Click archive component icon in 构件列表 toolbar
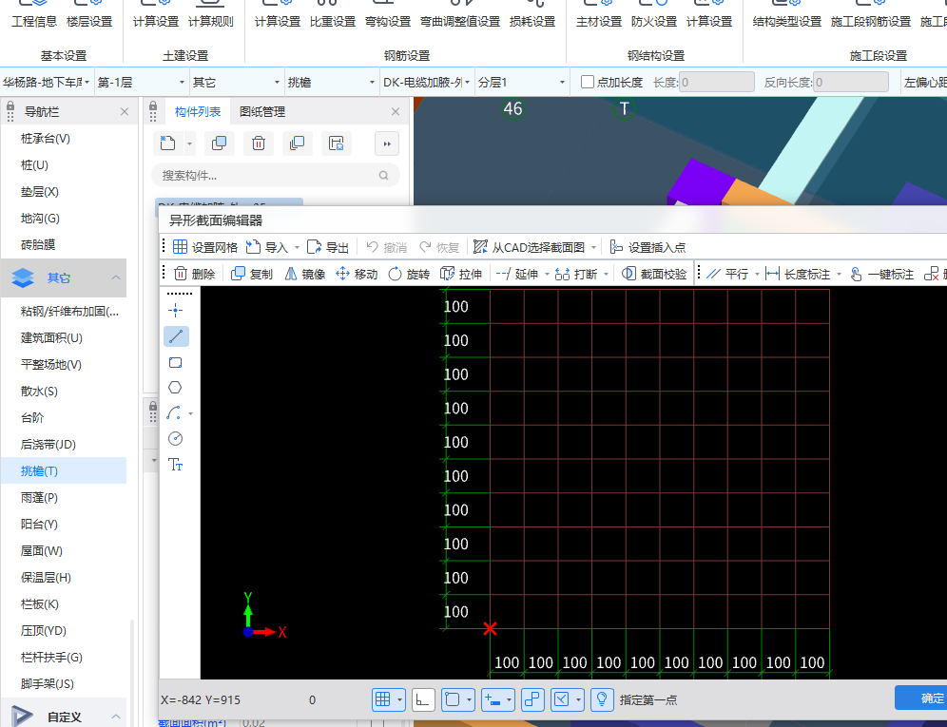This screenshot has height=727, width=947. pos(336,143)
